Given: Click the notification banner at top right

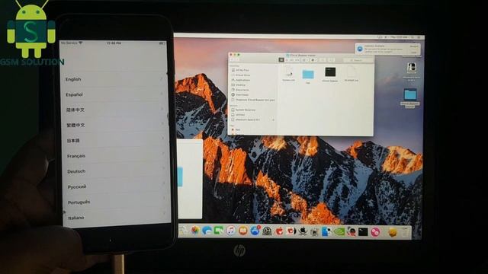Looking at the screenshot, I should (x=388, y=49).
